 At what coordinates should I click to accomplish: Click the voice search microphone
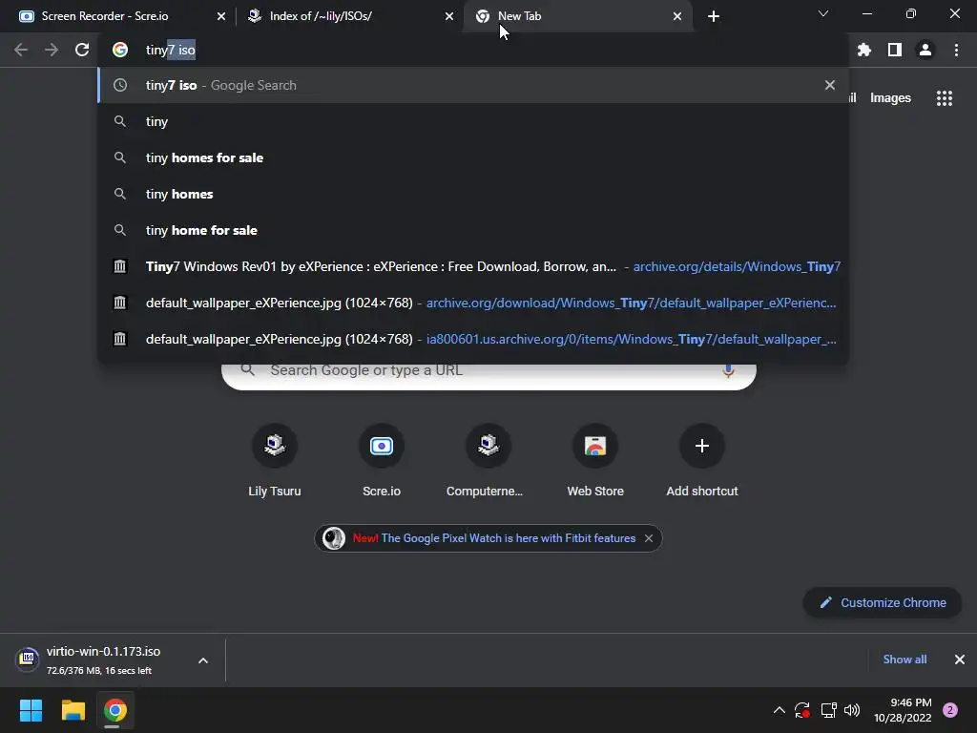[728, 370]
